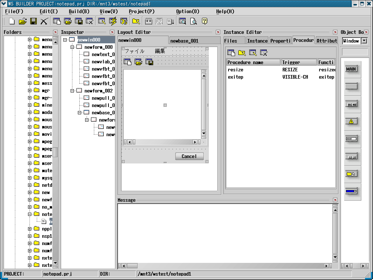Add new procedure in Instance Editor toolbar
Screen dimensions: 373x280
(x=231, y=53)
